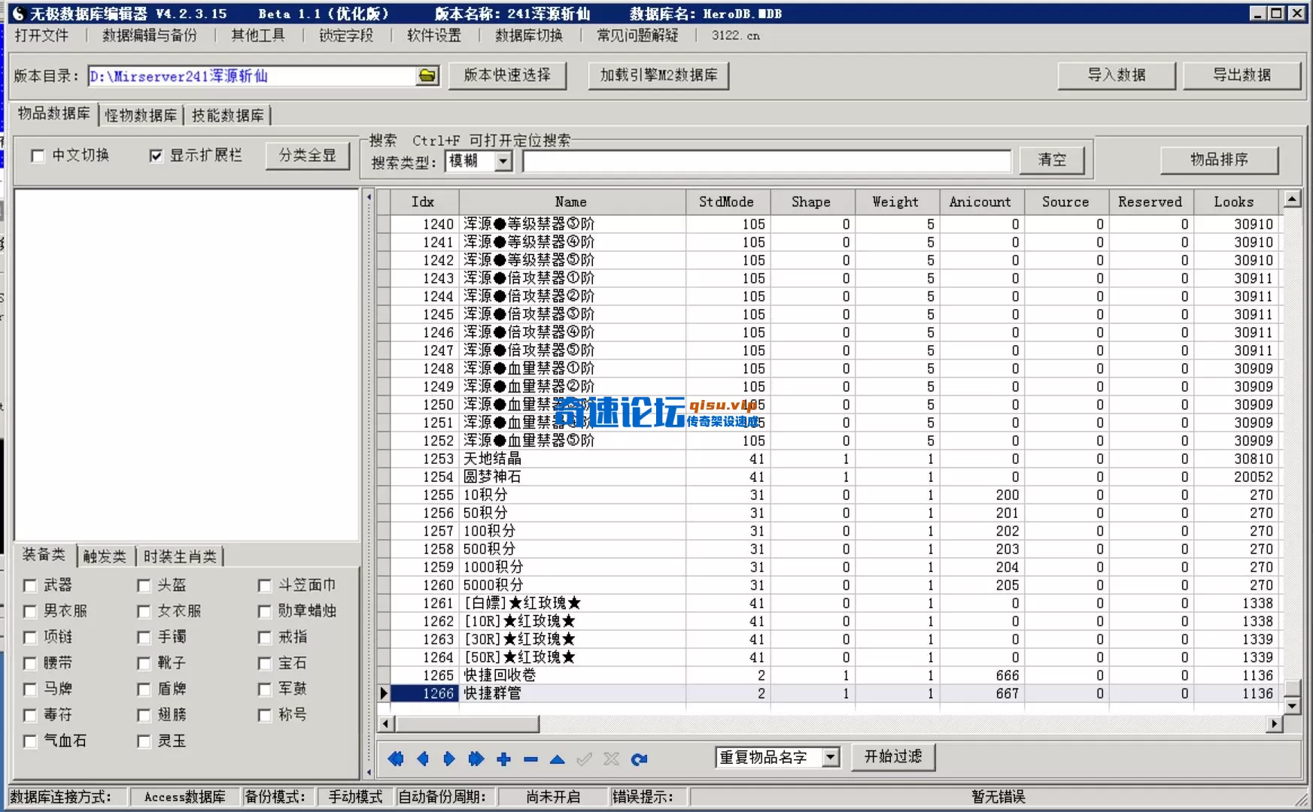Switch to the 怪物数据库 tab
Viewport: 1313px width, 812px height.
coord(140,114)
